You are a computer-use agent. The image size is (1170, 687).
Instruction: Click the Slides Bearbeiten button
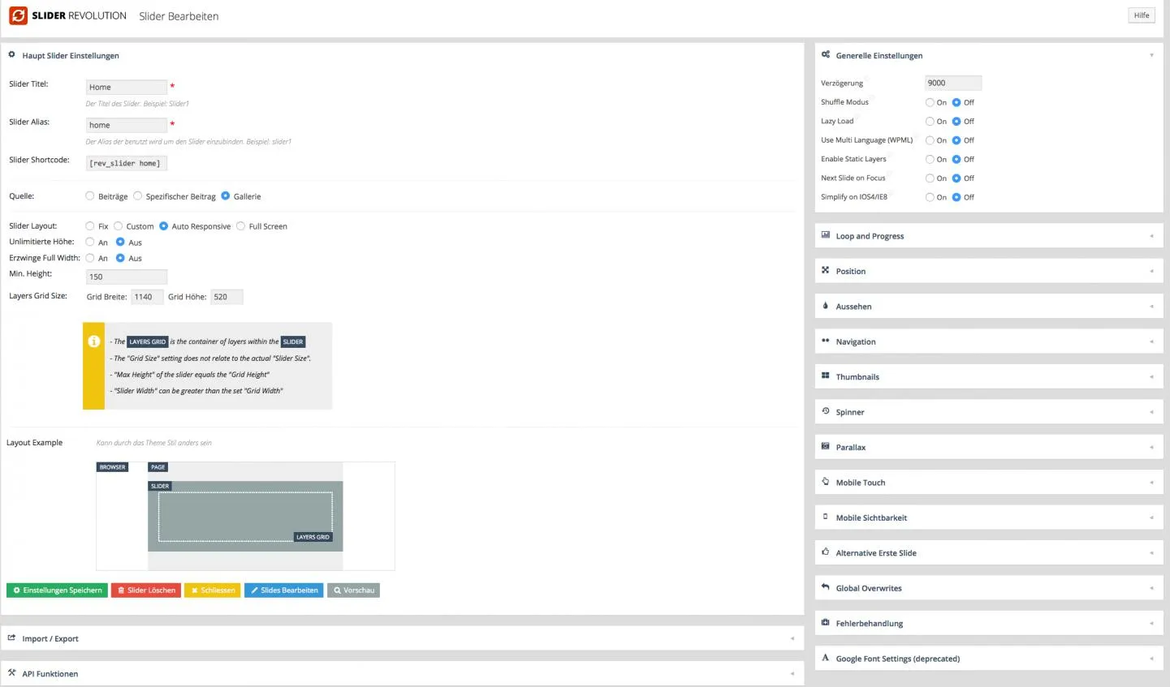point(284,590)
